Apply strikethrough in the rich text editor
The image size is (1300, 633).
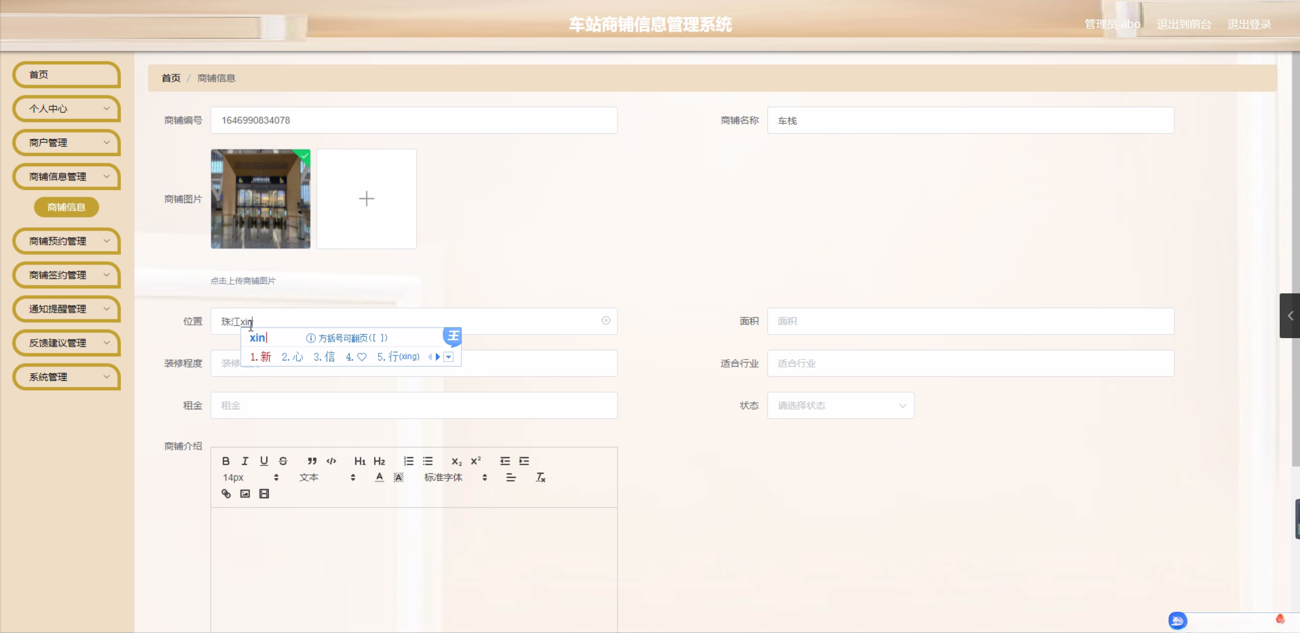point(283,461)
